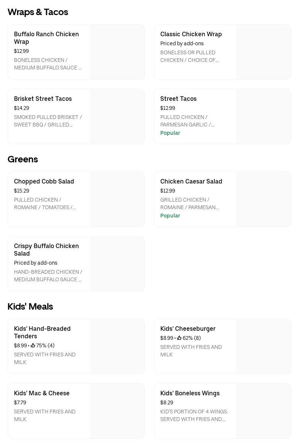Click the Wraps & Tacos section heading
The image size is (304, 441).
pyautogui.click(x=38, y=12)
